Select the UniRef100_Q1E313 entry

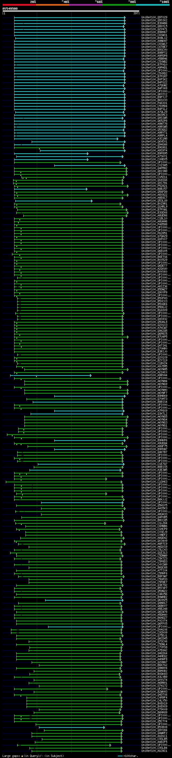point(154,553)
